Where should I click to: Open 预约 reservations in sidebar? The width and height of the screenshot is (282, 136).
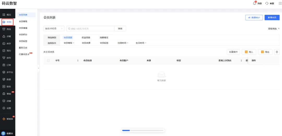pos(7,51)
